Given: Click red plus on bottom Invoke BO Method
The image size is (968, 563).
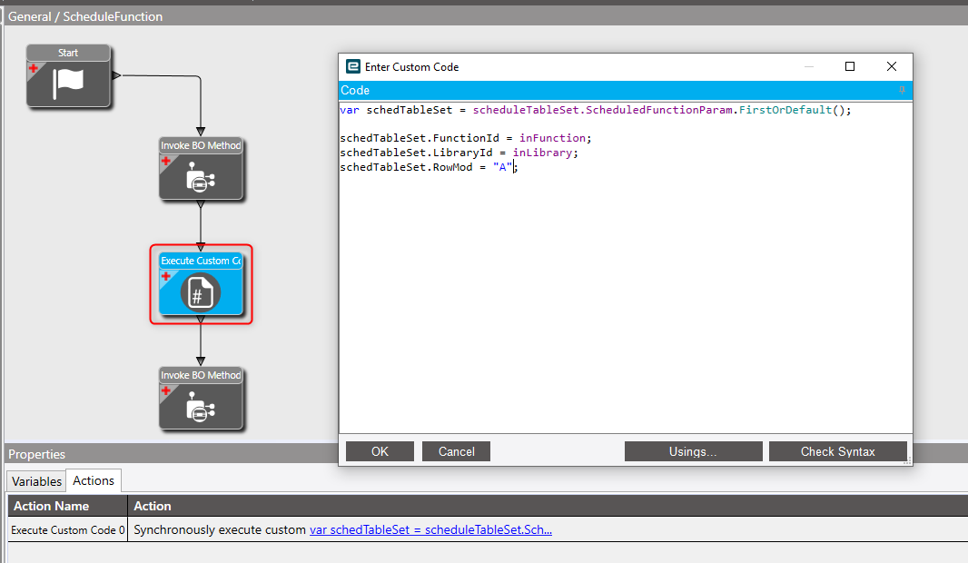Looking at the screenshot, I should pos(165,390).
